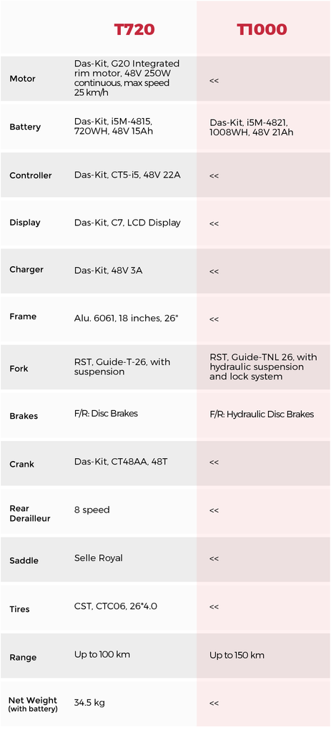
Task: Click the Das-Kit C7 LCD Display text
Action: coord(127,223)
